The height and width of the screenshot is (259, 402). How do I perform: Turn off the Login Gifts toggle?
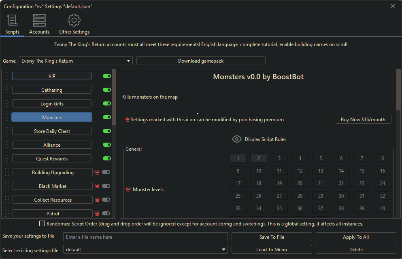pos(107,103)
